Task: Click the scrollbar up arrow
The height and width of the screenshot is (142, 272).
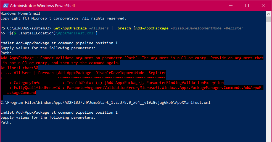Action: coord(268,13)
